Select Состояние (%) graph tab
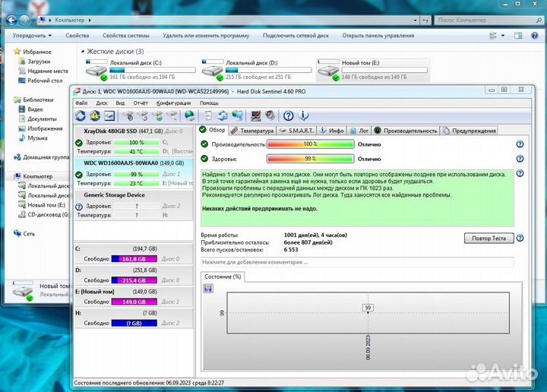Viewport: 547px width, 392px height. point(223,277)
